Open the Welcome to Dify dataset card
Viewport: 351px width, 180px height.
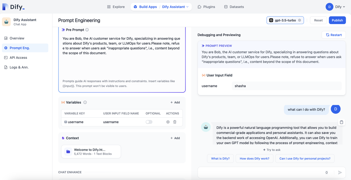point(91,152)
